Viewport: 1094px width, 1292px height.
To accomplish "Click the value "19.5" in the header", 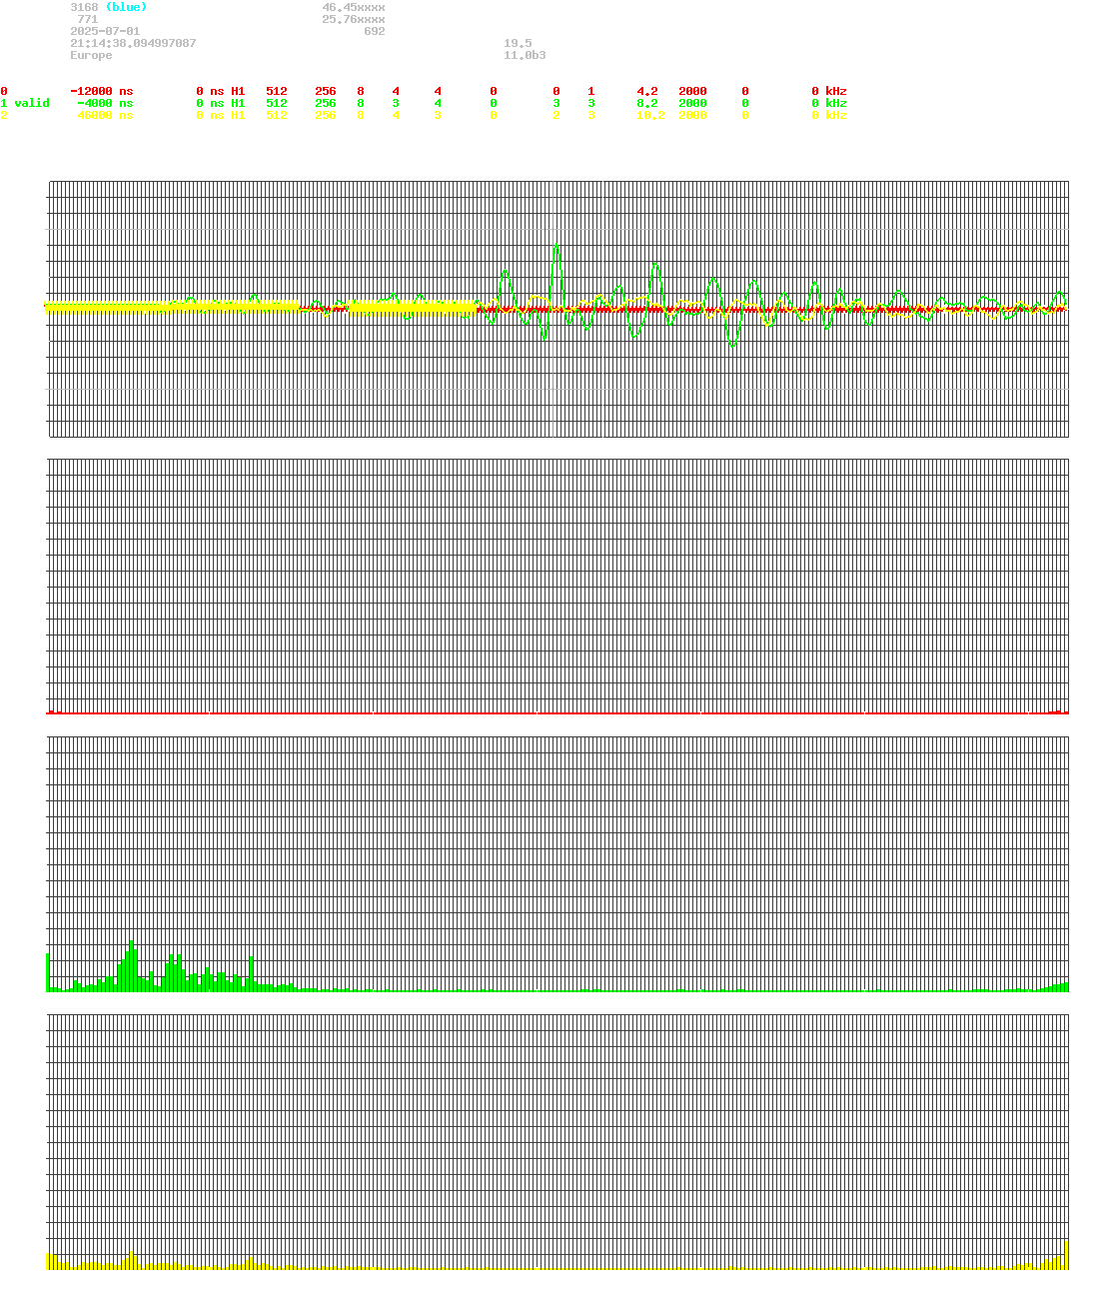I will tap(518, 44).
